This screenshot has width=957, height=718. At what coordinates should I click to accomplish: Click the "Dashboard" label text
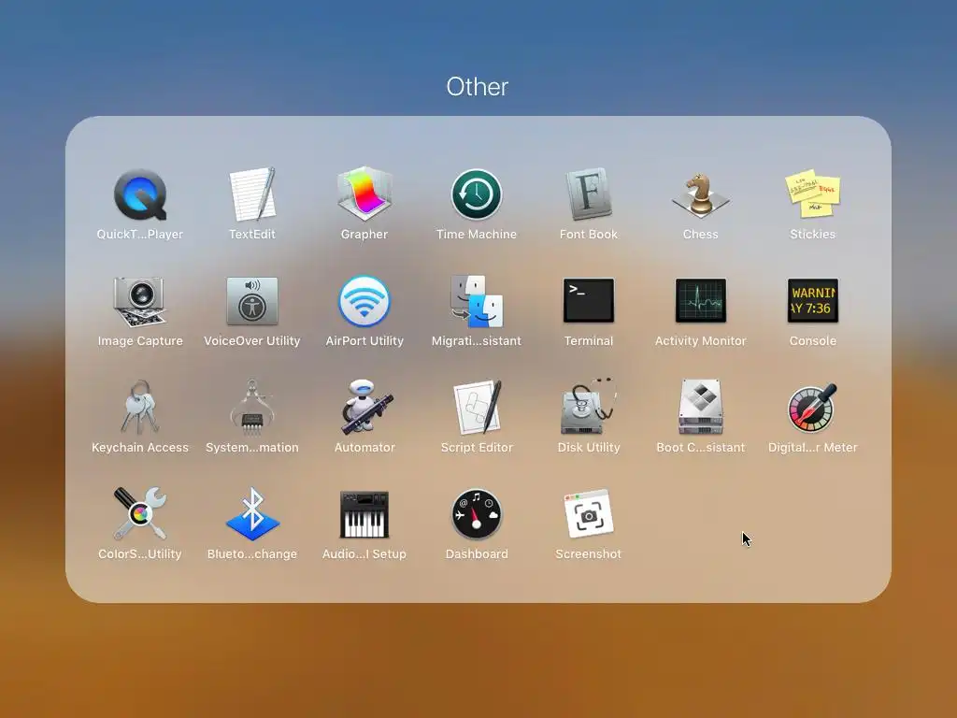(x=477, y=553)
